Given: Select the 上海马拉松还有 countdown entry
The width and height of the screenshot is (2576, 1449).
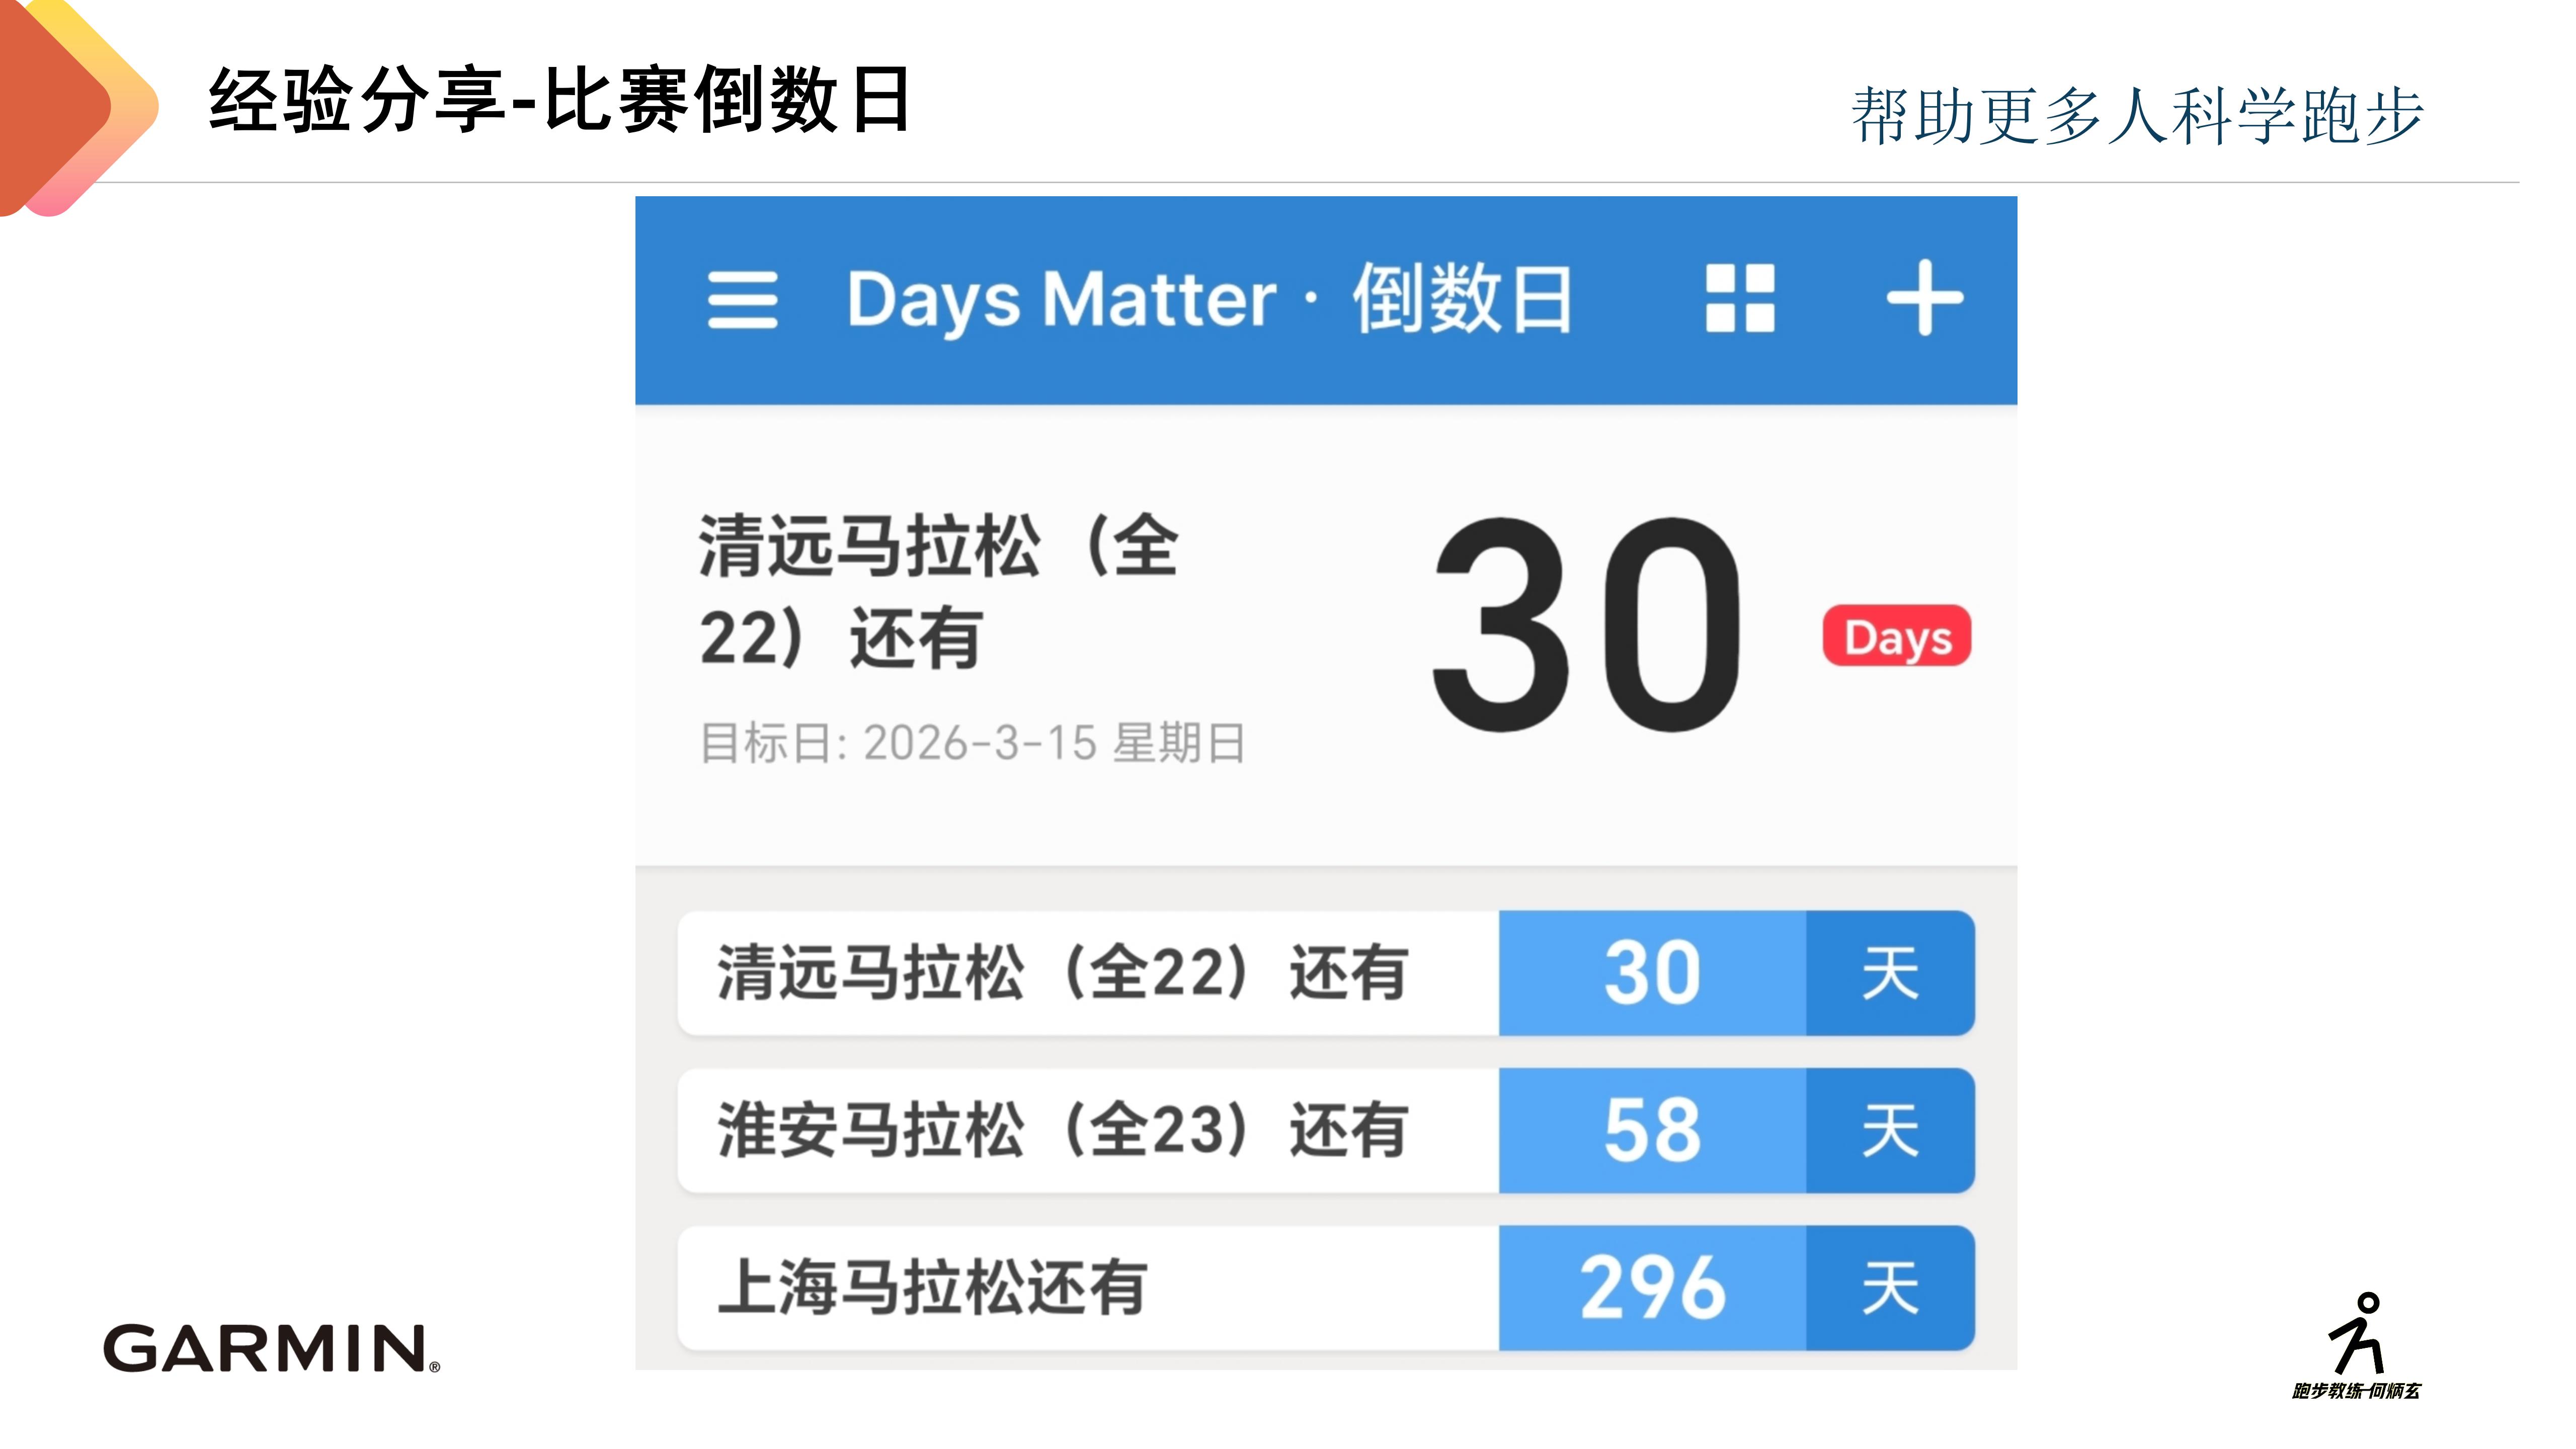Looking at the screenshot, I should click(x=932, y=1287).
